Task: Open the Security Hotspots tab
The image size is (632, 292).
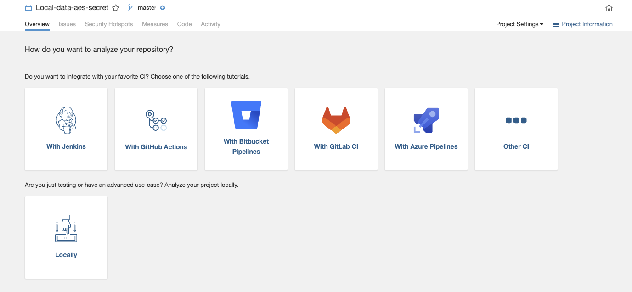Action: click(109, 24)
